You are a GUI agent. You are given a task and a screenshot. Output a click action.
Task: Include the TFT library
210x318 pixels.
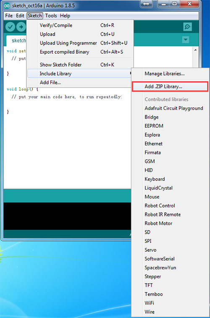pyautogui.click(x=170, y=285)
